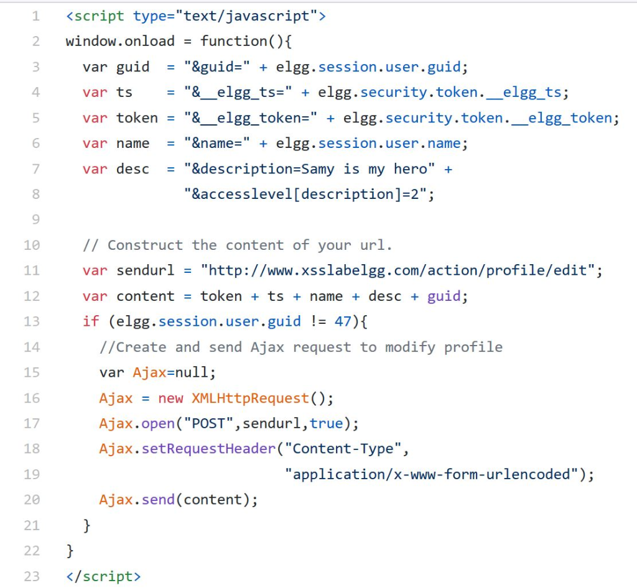Screen dimensions: 637x588
Task: Click the closing script tag on line 23
Action: tap(104, 577)
